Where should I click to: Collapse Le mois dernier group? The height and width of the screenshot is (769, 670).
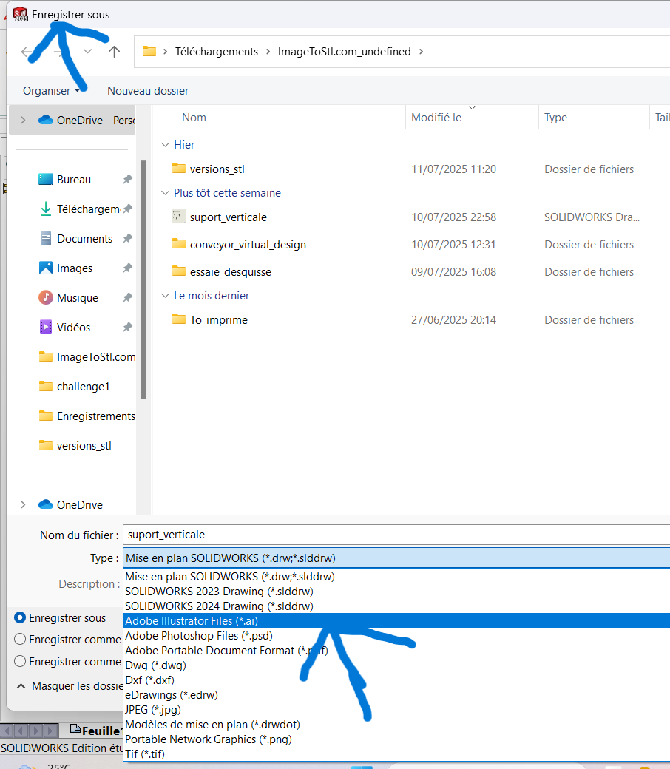[166, 296]
